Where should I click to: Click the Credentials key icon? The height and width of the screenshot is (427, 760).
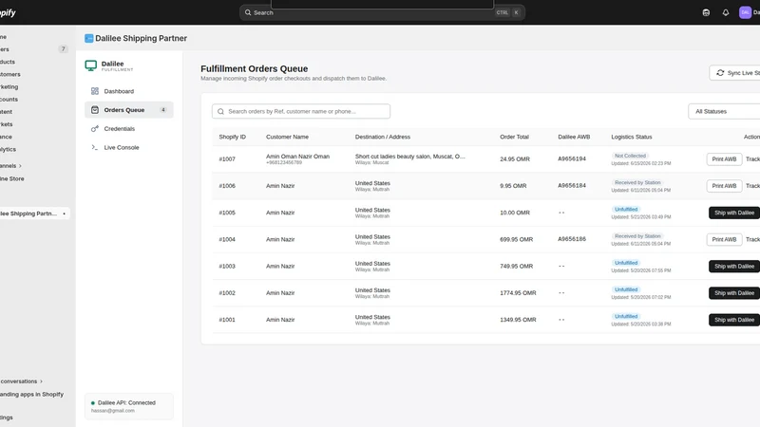point(95,129)
